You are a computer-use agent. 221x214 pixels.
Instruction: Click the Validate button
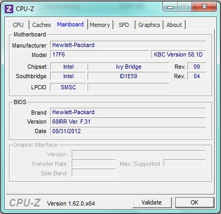[x=152, y=202]
